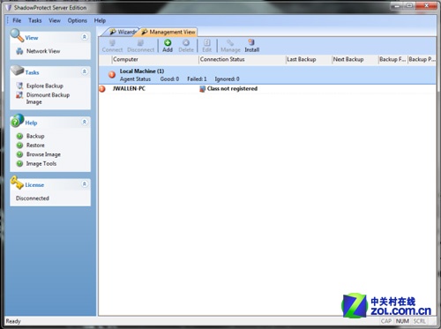Click the green Backup help icon
This screenshot has width=441, height=329.
pos(19,136)
